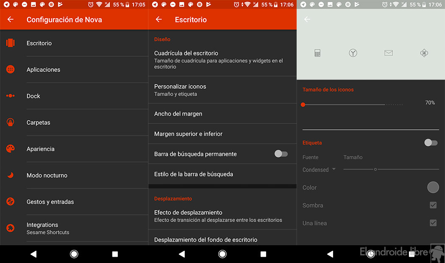445x263 pixels.
Task: Tap the label Color swatch circle
Action: pos(433,187)
